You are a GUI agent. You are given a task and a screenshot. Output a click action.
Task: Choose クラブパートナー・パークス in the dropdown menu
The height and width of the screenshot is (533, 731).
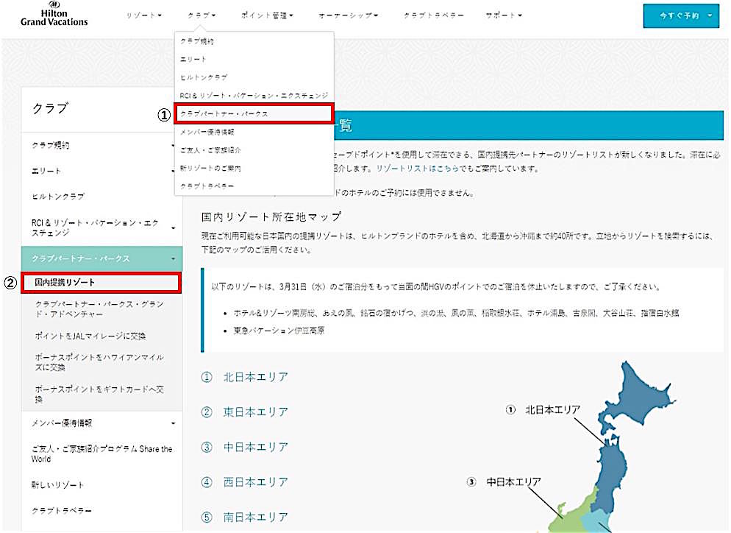(x=254, y=113)
